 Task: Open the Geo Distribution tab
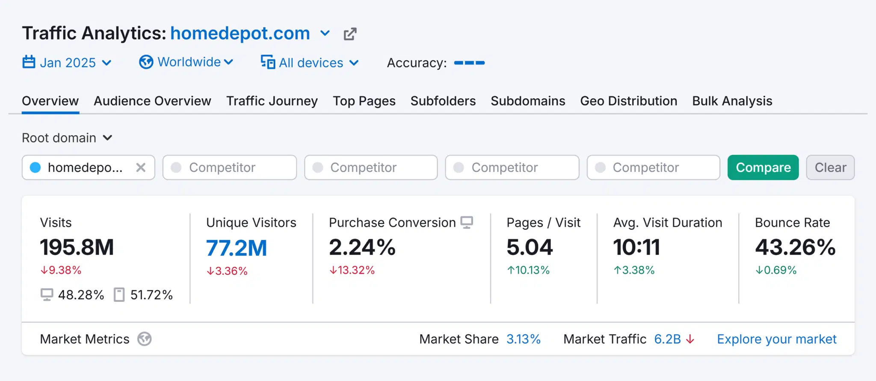(629, 101)
